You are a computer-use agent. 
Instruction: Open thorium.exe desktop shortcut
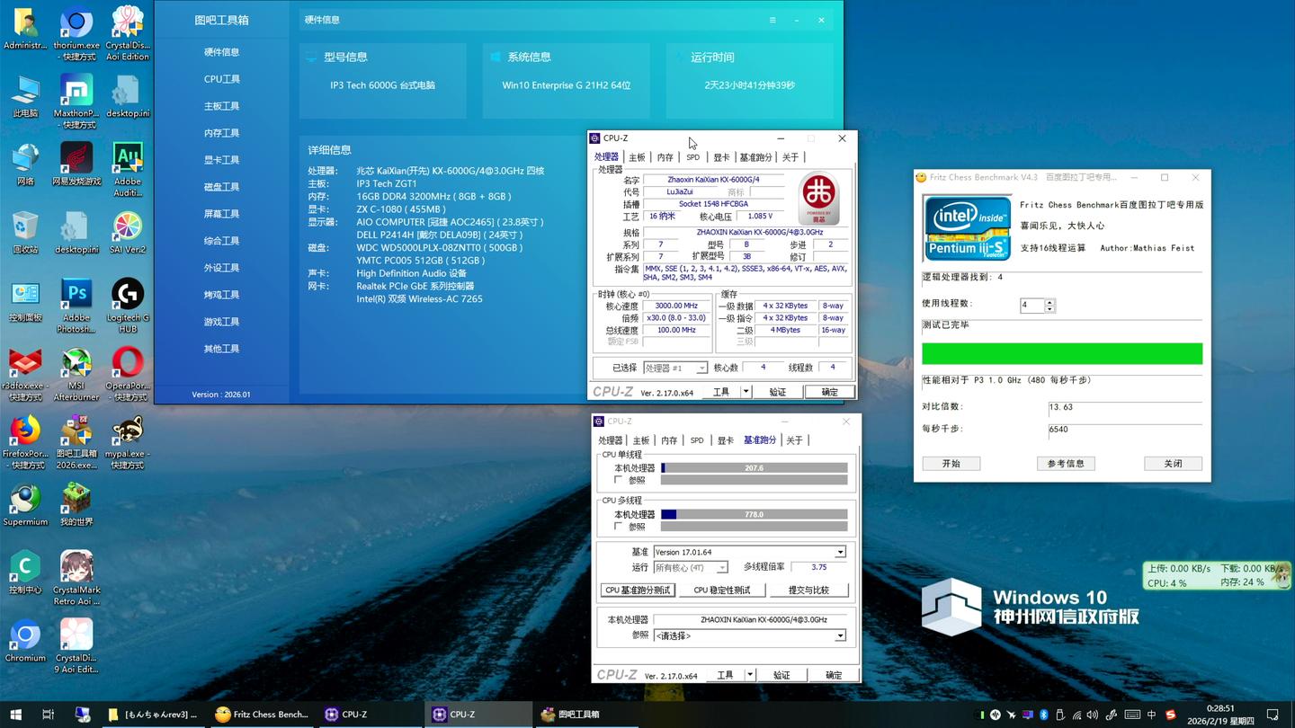click(x=76, y=33)
